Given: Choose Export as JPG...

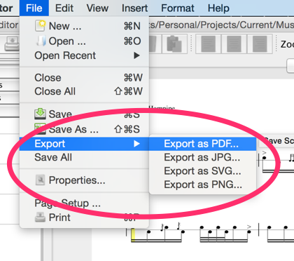Looking at the screenshot, I should (202, 157).
